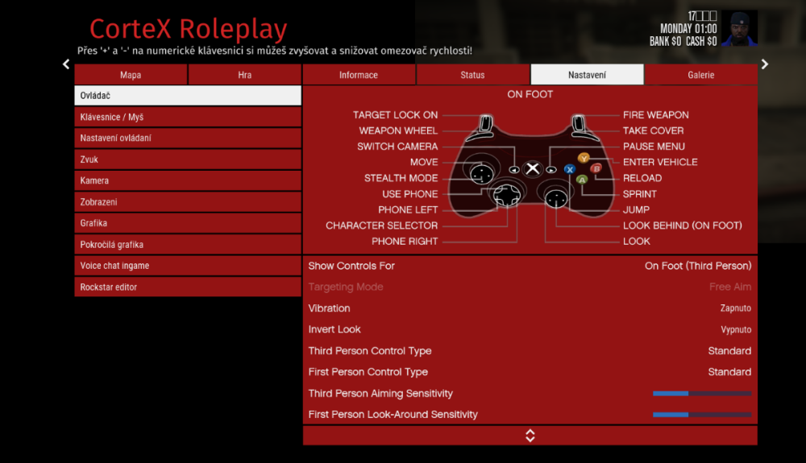Screen dimensions: 806x463
Task: Toggle the Vibration setting
Action: (530, 308)
